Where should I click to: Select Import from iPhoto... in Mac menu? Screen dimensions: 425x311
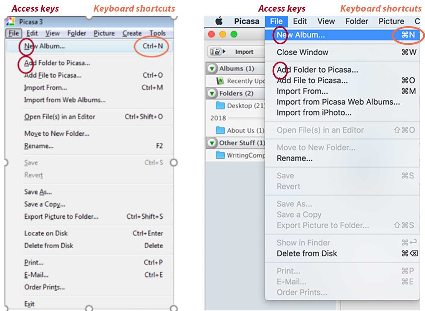click(342, 112)
